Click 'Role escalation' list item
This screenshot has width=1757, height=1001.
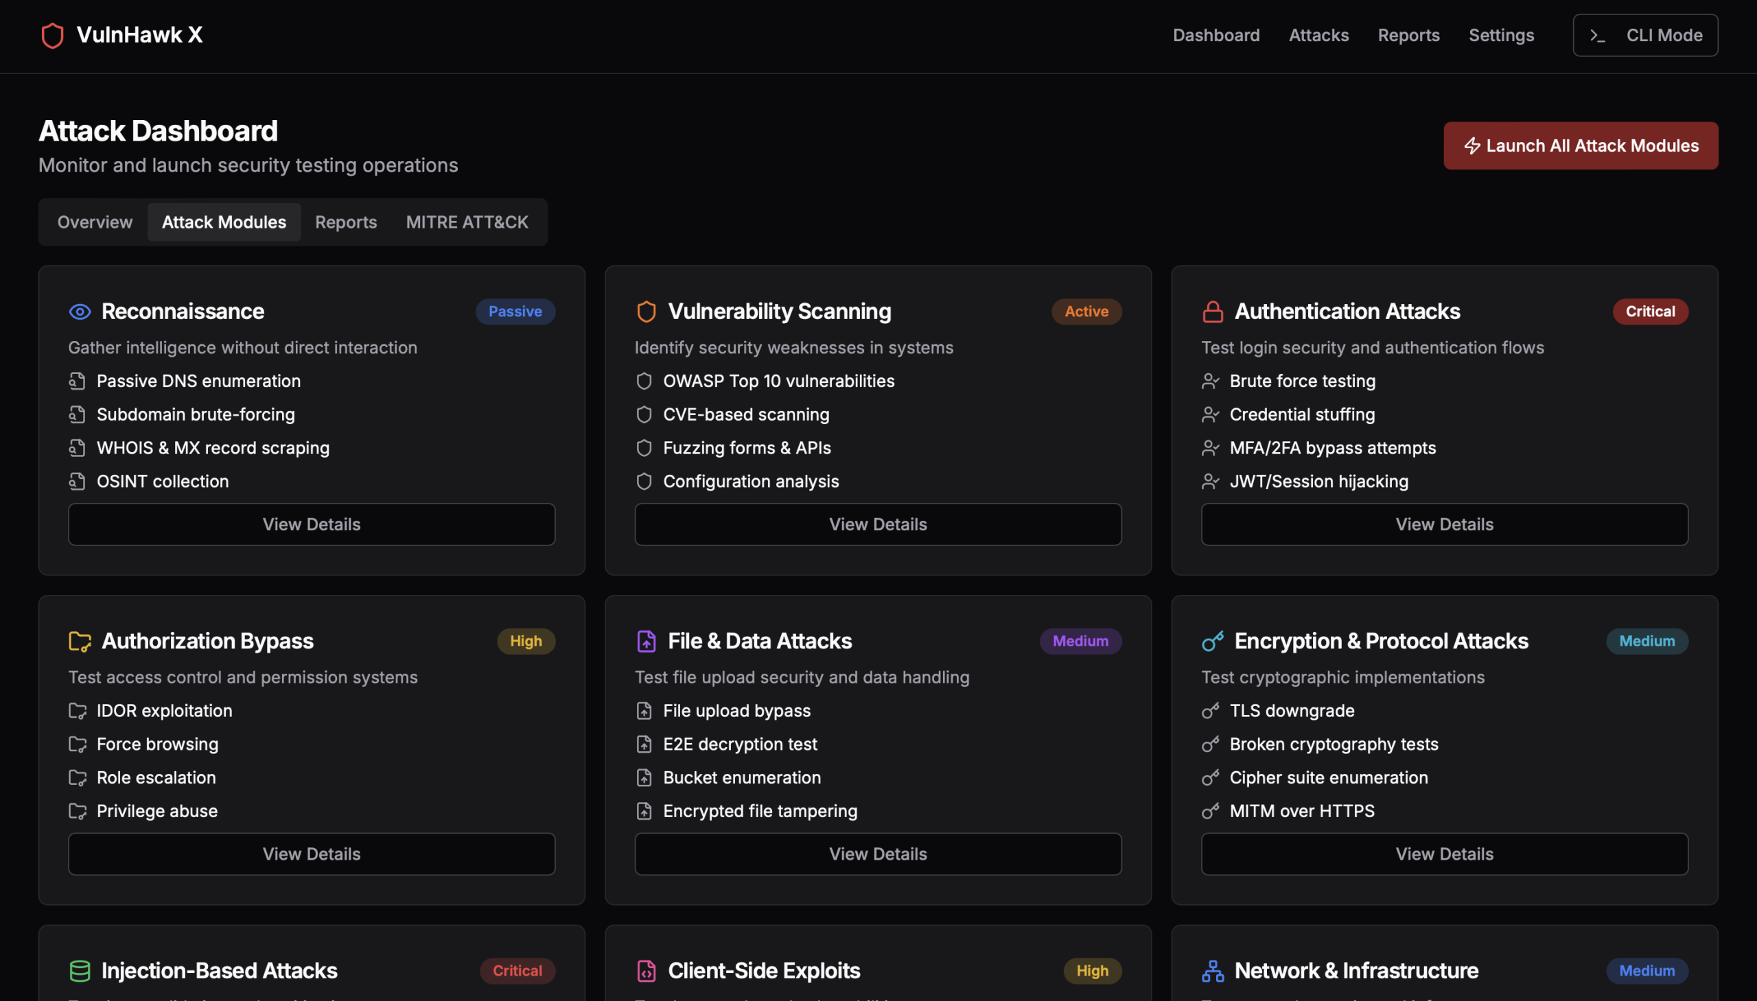coord(156,777)
